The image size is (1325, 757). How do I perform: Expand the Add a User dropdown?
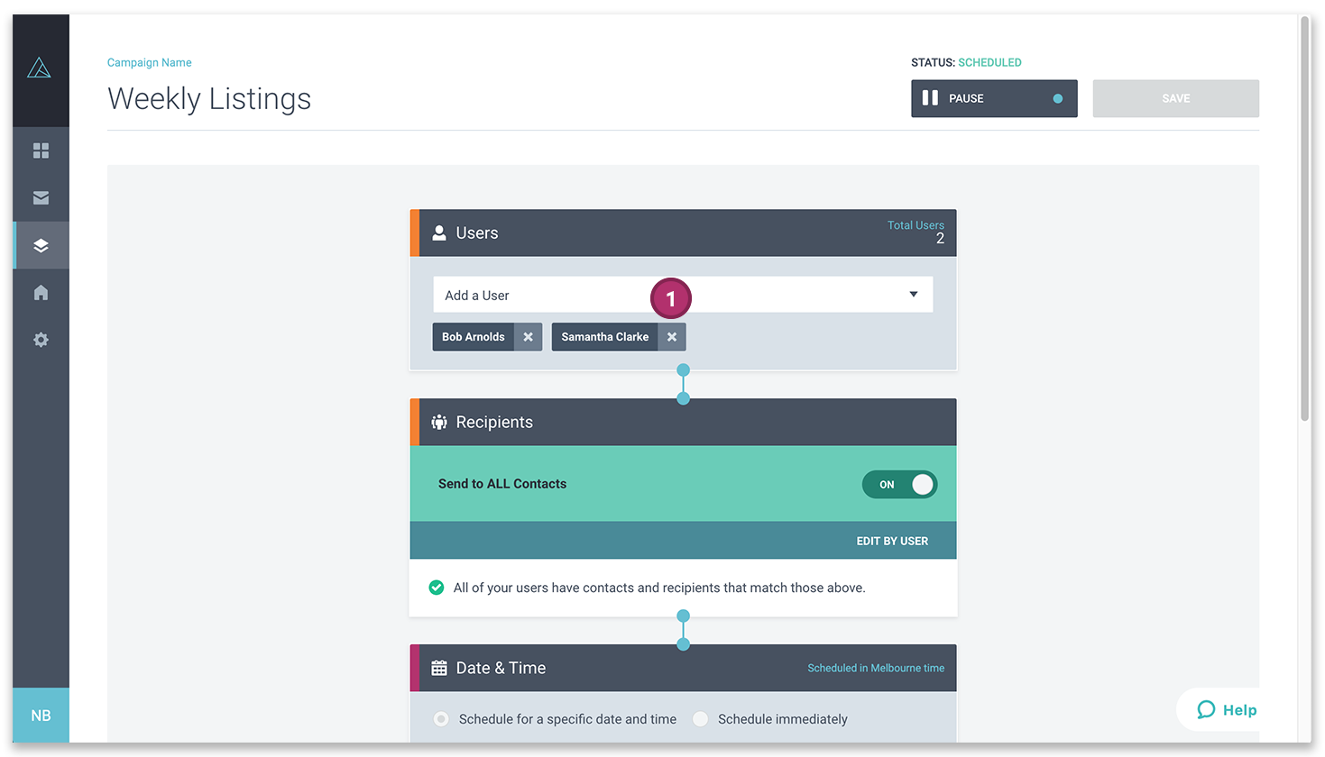tap(912, 294)
